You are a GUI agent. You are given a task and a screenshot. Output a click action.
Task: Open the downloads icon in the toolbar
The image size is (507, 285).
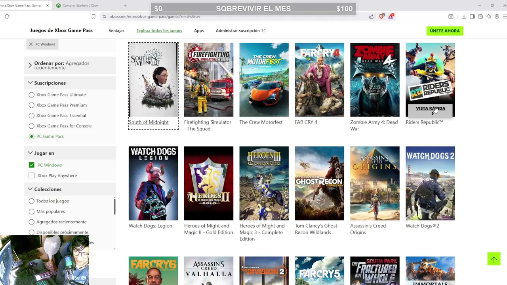tap(464, 16)
